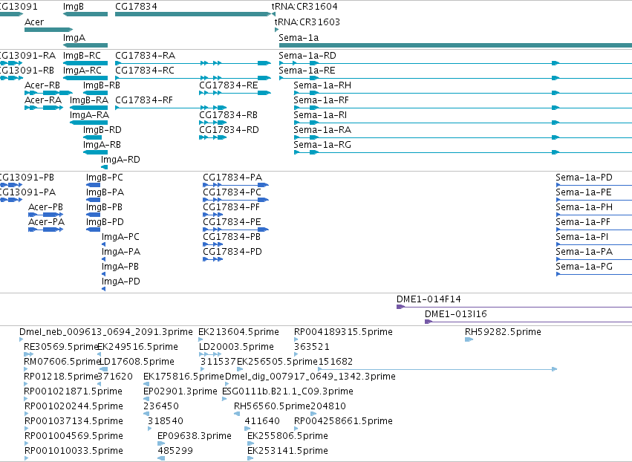Screen dimensions: 632x462
Task: Click transcript ImgA-RC
Action: coord(85,78)
